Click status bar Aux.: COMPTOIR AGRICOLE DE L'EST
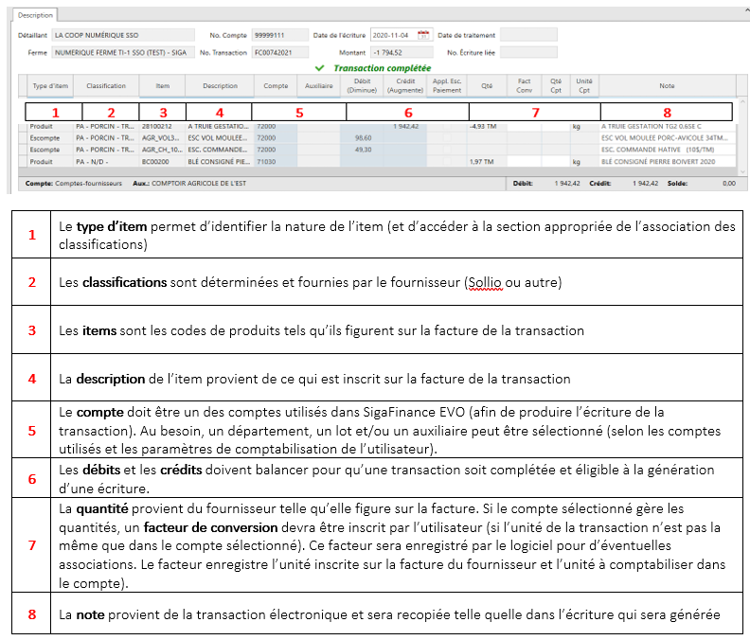The image size is (750, 640). tap(189, 184)
